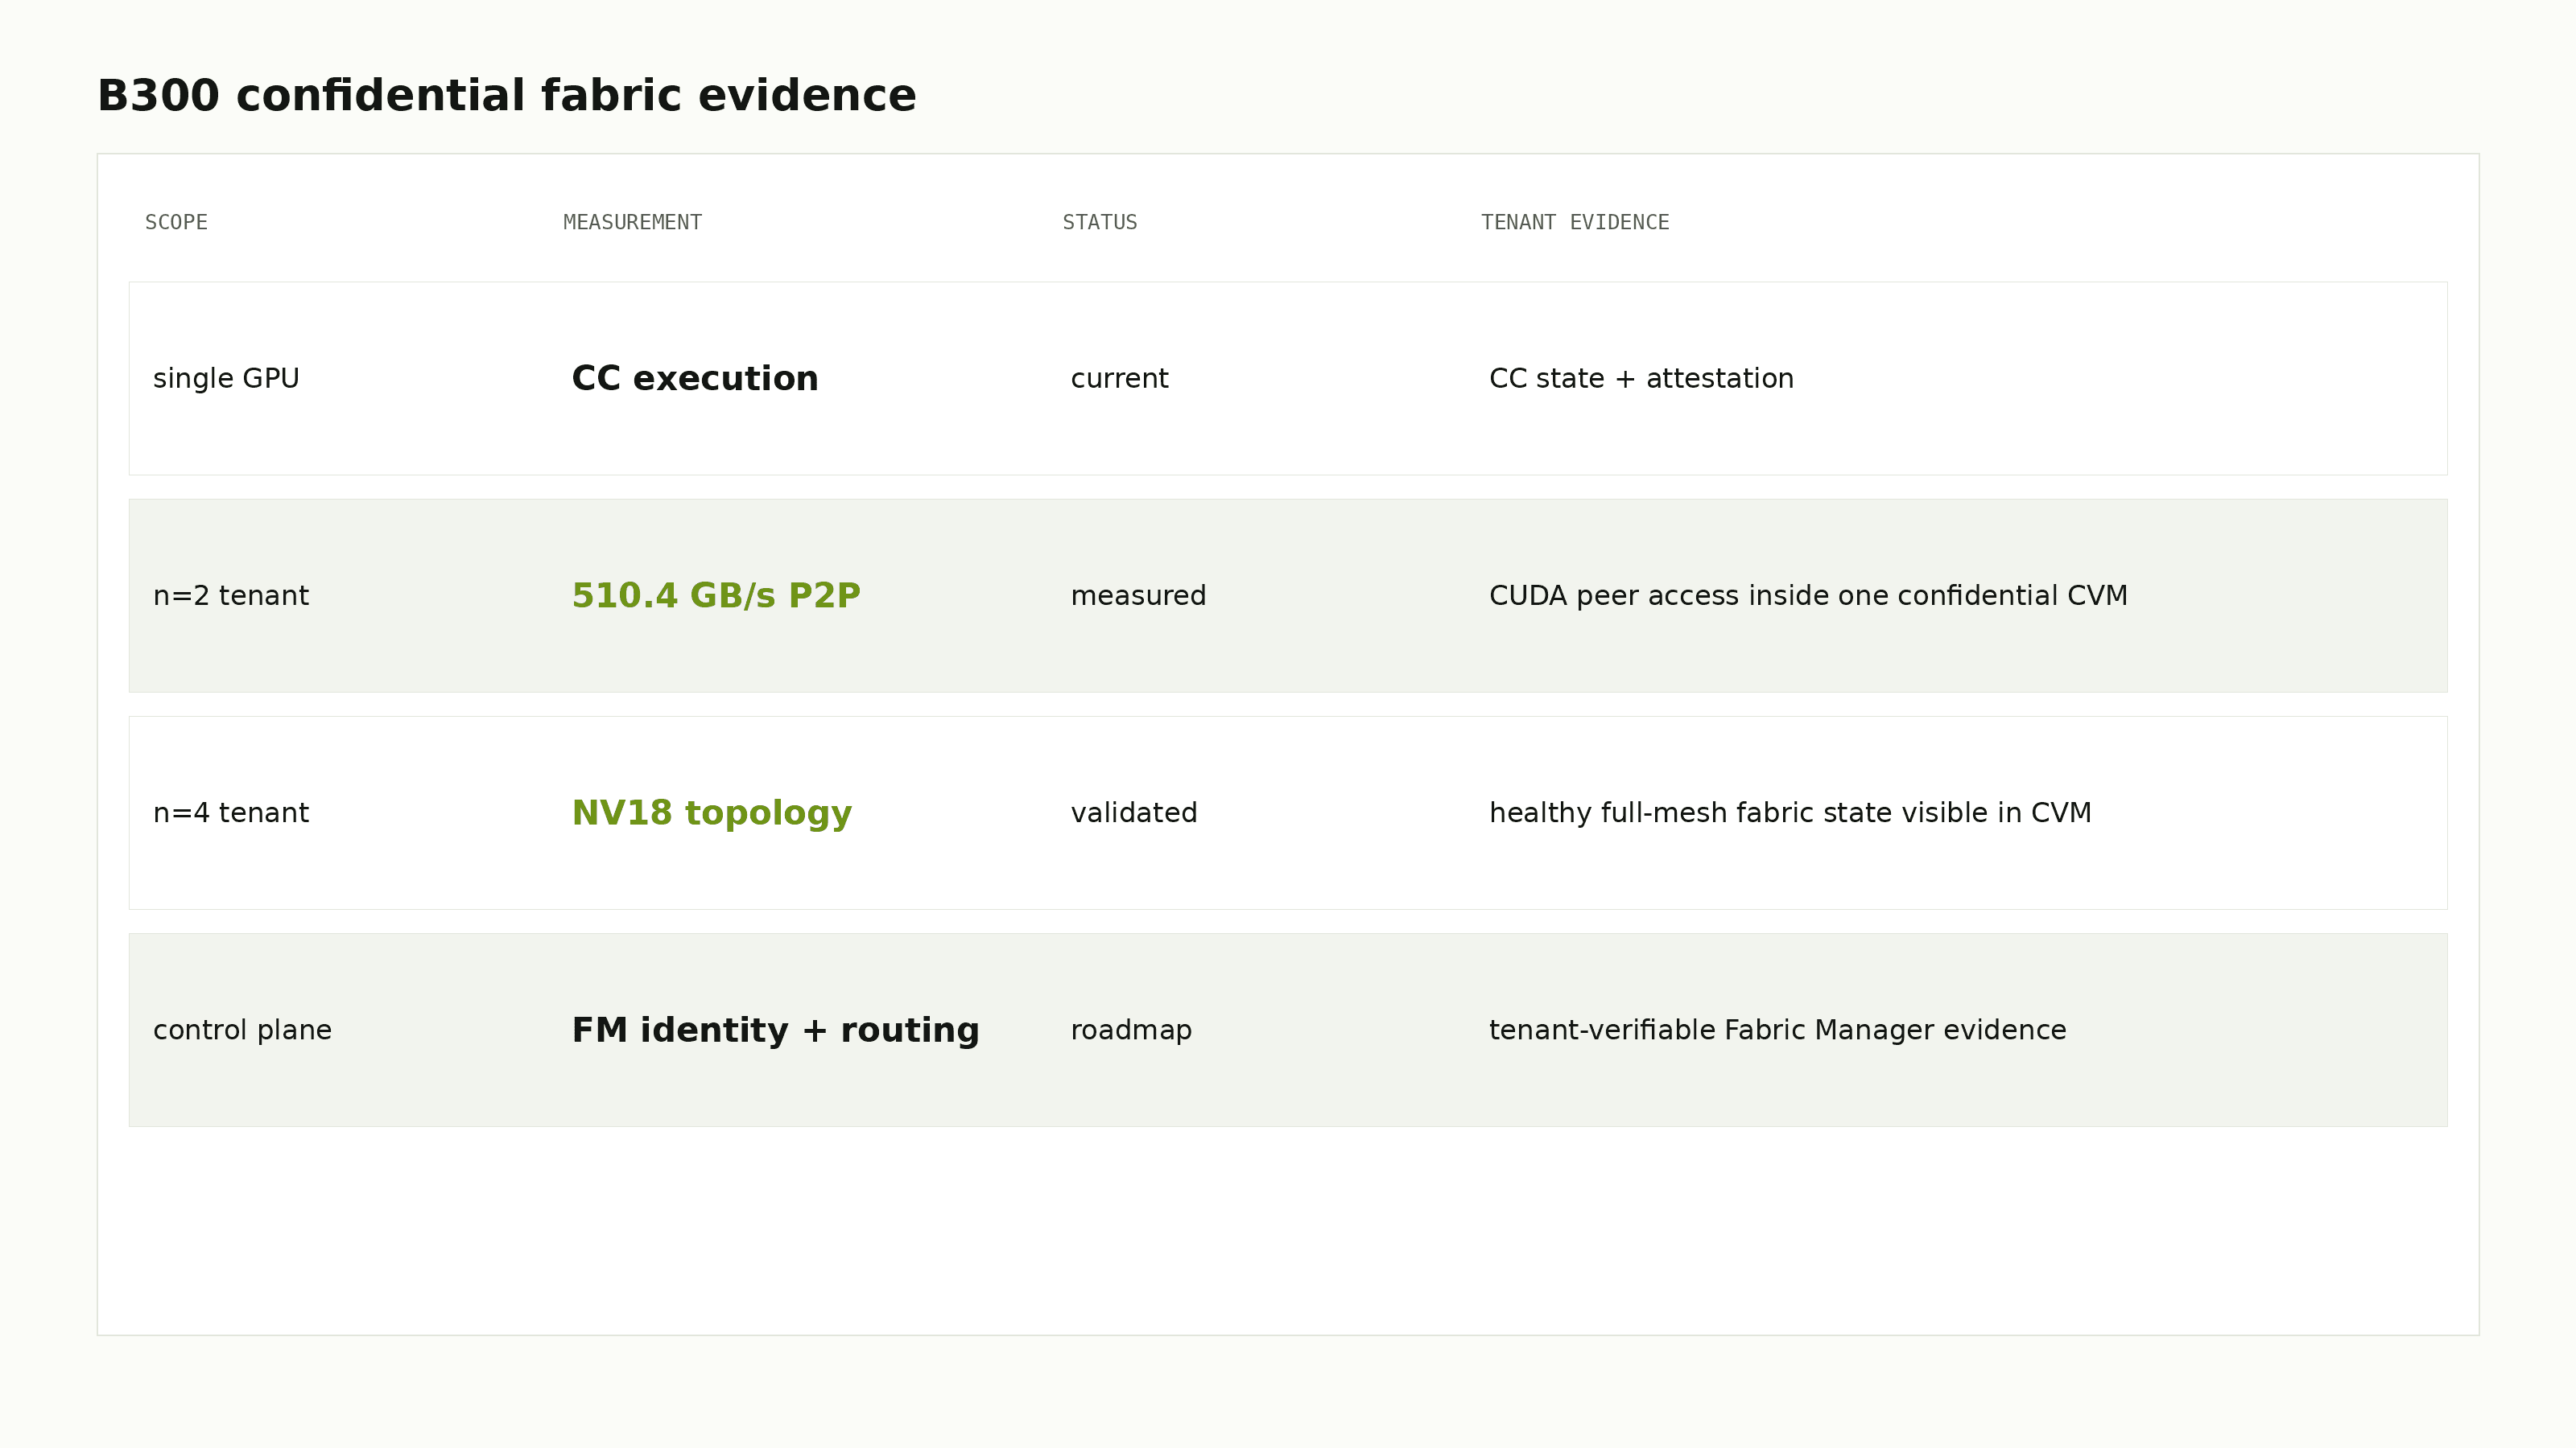Click the B300 confidential fabric evidence title
This screenshot has height=1448, width=2576.
[x=506, y=96]
